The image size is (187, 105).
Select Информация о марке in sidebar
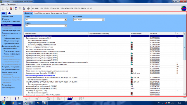click(x=12, y=38)
